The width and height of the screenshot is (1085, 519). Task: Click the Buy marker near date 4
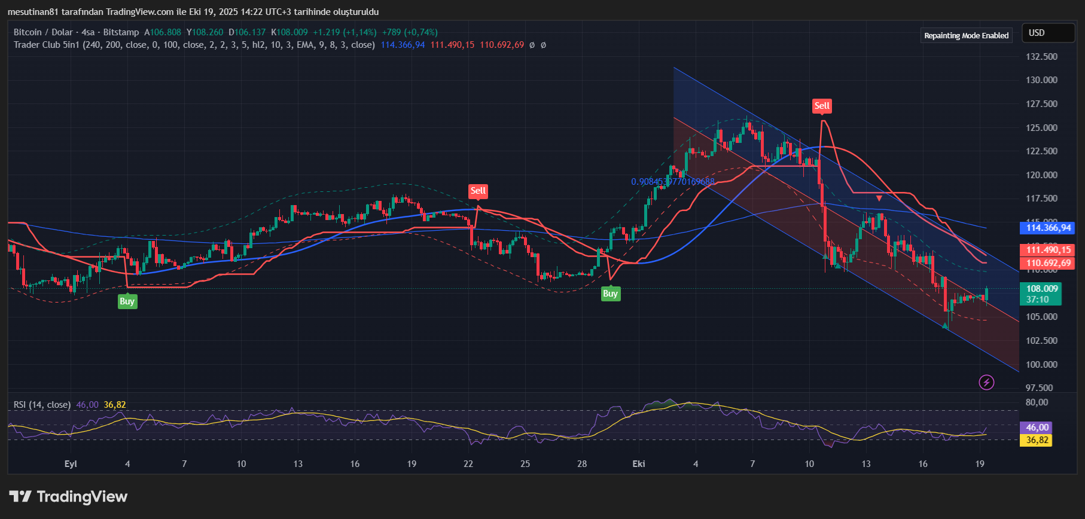coord(127,301)
